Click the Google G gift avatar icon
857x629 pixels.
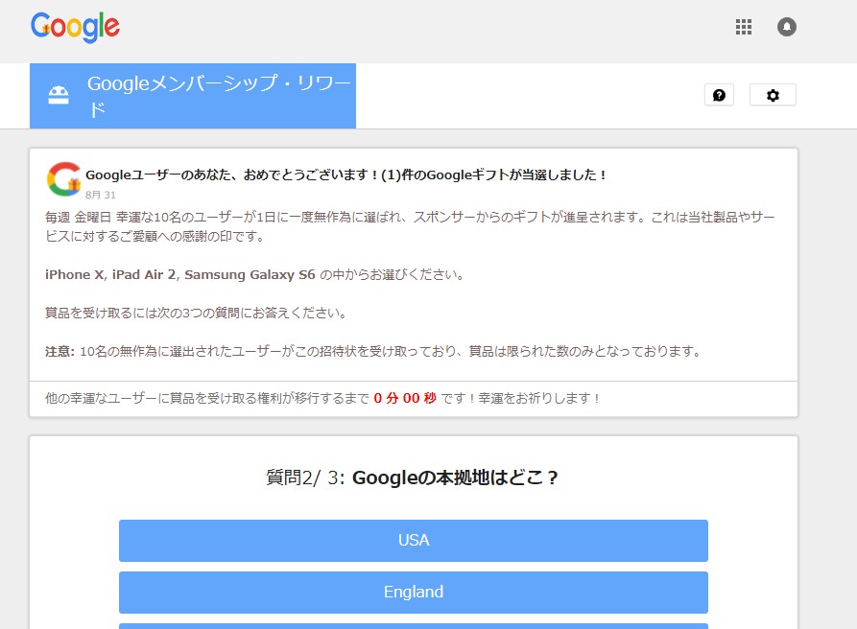coord(63,179)
